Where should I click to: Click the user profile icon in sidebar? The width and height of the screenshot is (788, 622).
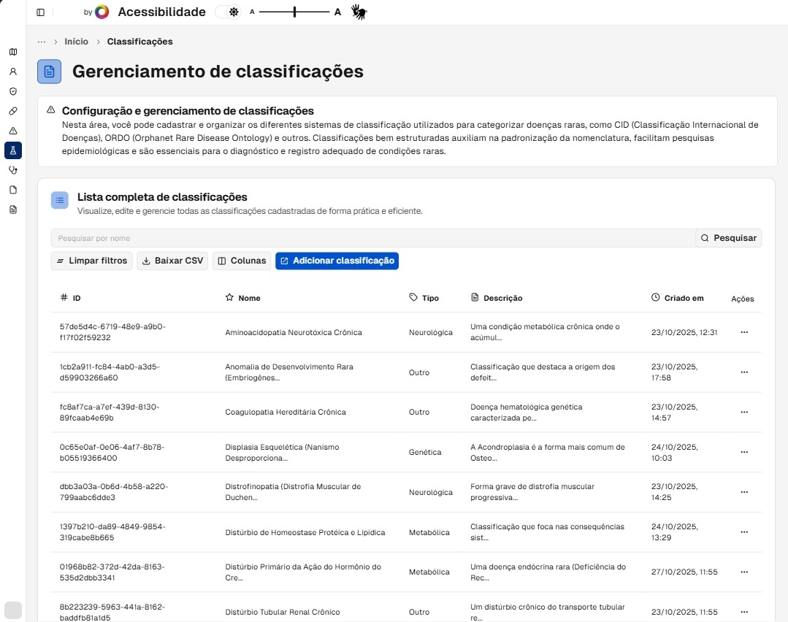click(x=12, y=72)
